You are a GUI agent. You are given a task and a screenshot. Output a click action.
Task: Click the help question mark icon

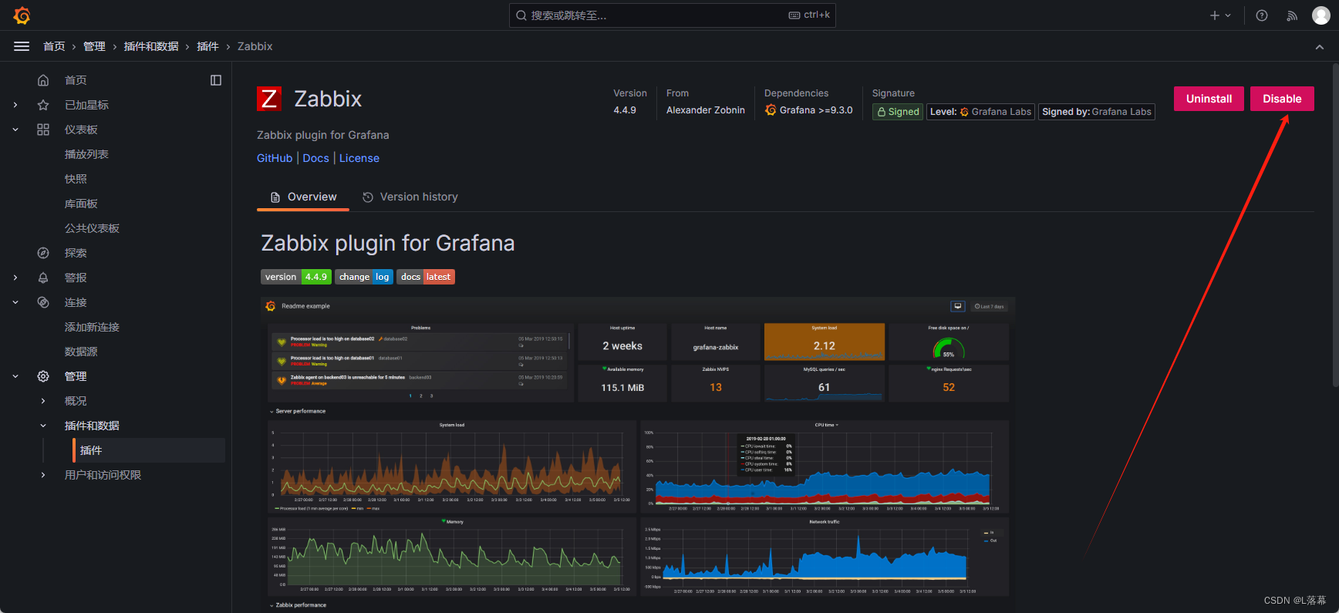click(x=1262, y=15)
